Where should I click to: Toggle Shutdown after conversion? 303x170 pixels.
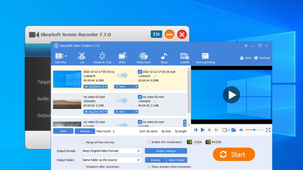point(83,167)
